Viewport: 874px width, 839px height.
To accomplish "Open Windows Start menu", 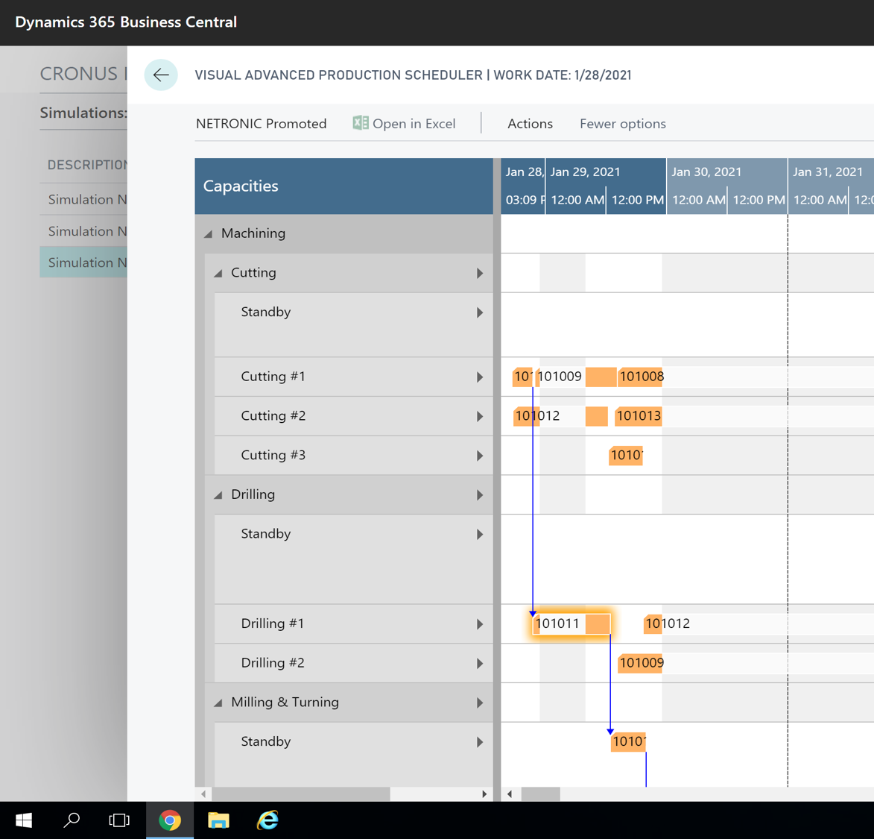I will pos(23,820).
